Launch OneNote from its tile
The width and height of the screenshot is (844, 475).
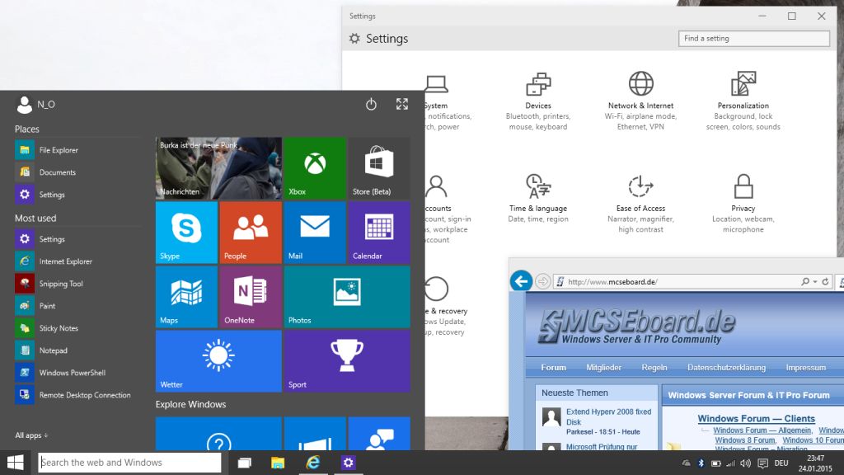251,297
